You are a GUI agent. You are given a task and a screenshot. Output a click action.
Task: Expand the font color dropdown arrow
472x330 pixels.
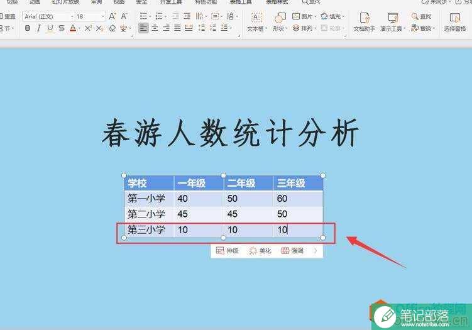click(79, 29)
